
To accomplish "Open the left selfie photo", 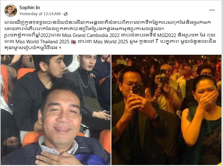I will [x=56, y=110].
